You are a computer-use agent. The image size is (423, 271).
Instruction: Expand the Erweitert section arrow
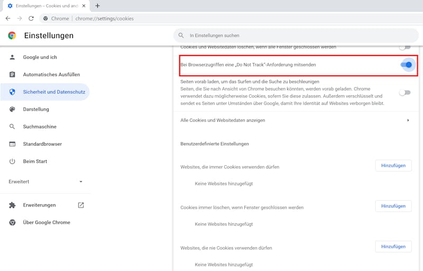[x=81, y=182]
